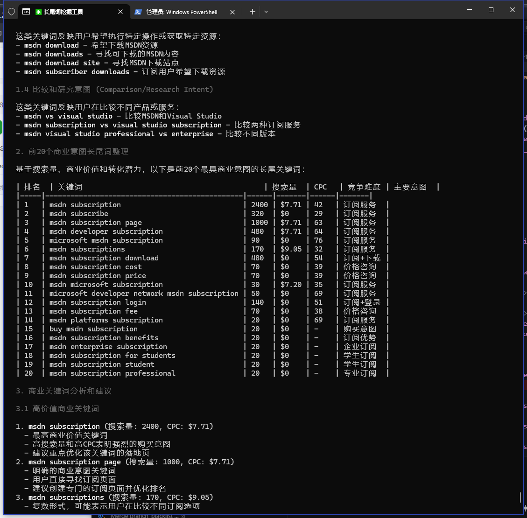This screenshot has width=527, height=518.
Task: Click the 搜索量 column header in the table
Action: (x=284, y=187)
